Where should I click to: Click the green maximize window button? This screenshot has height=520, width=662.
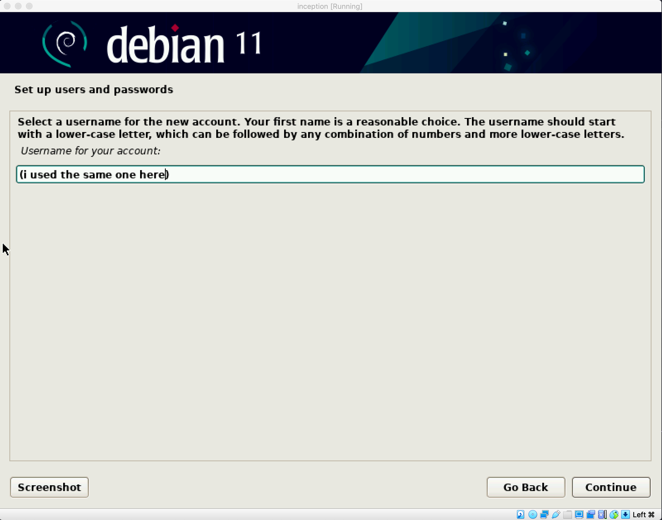point(29,6)
